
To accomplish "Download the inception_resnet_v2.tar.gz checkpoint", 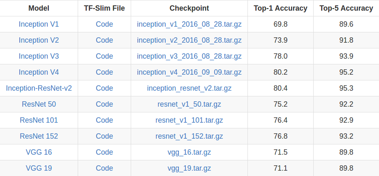I will tap(189, 88).
